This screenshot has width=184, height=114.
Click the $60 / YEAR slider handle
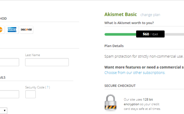coord(150,34)
